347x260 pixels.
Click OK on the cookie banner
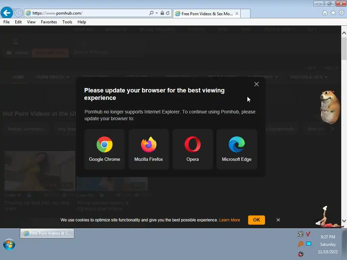tap(257, 220)
